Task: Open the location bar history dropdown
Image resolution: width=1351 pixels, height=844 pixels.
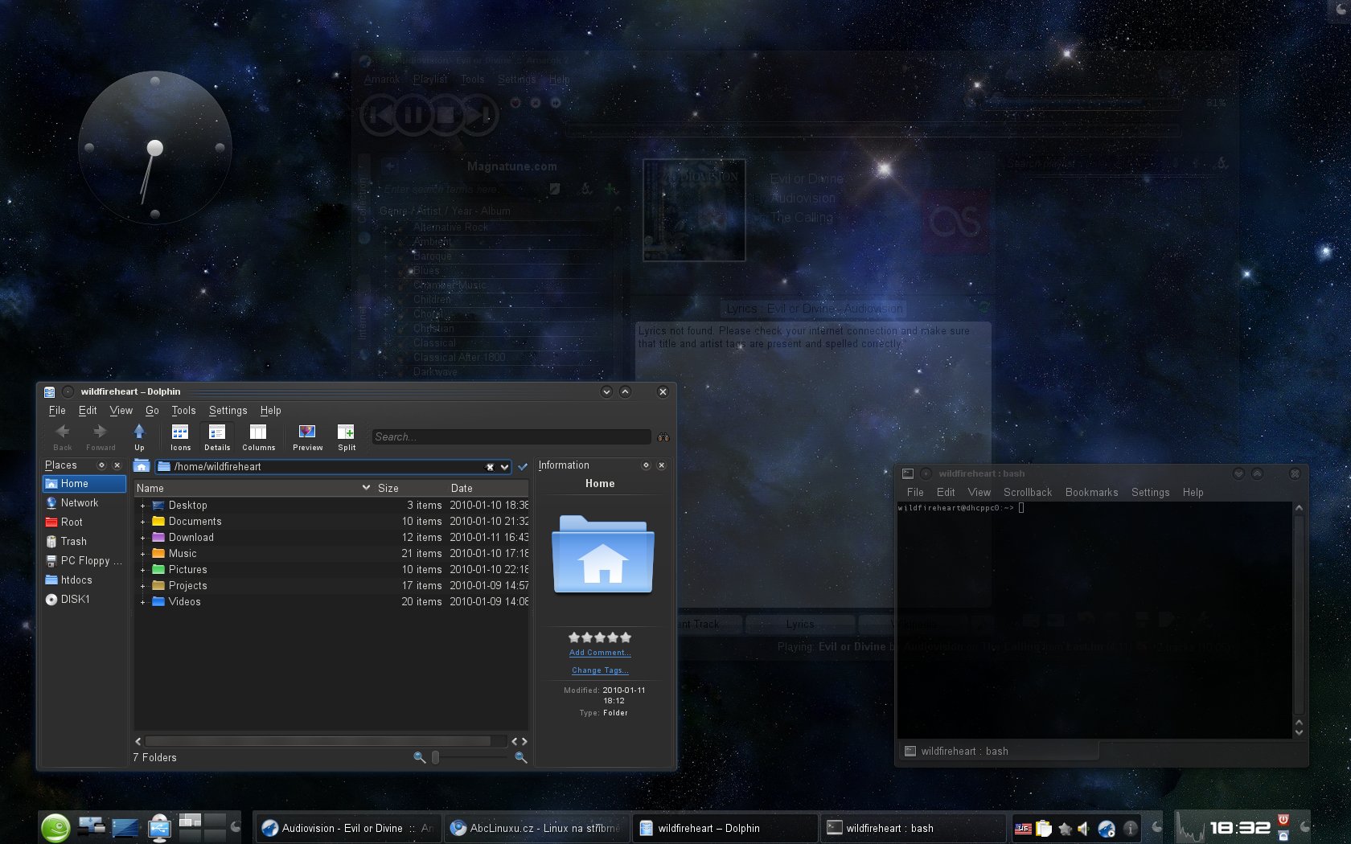Action: click(x=504, y=467)
